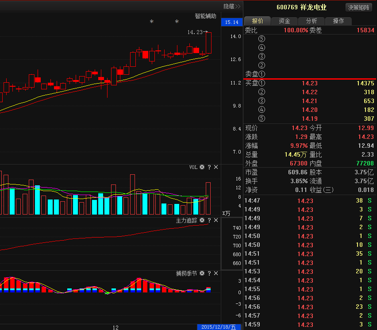Click the 2015/12/18 date marker
Screen dimensions: 377x330
[x=219, y=327]
